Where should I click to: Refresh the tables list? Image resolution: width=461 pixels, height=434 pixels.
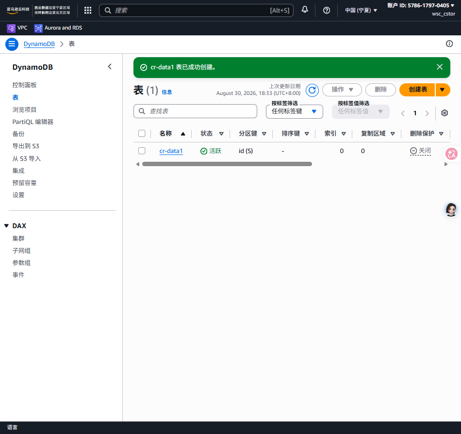point(312,90)
